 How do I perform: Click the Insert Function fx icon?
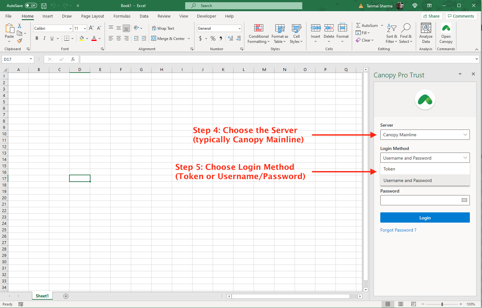[73, 59]
